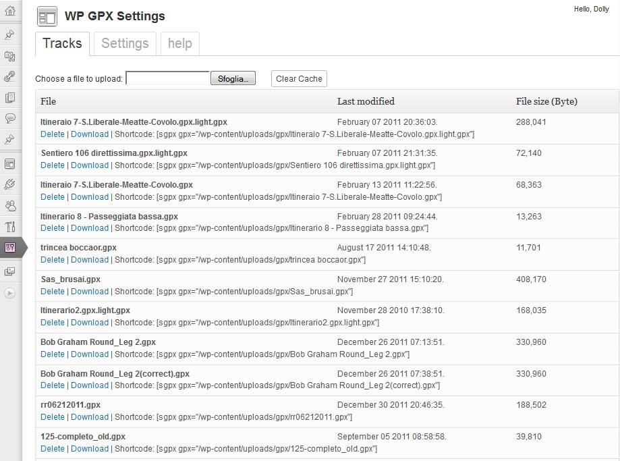Delete the Sas_brusai.gpx track
This screenshot has width=620, height=461.
(x=53, y=292)
